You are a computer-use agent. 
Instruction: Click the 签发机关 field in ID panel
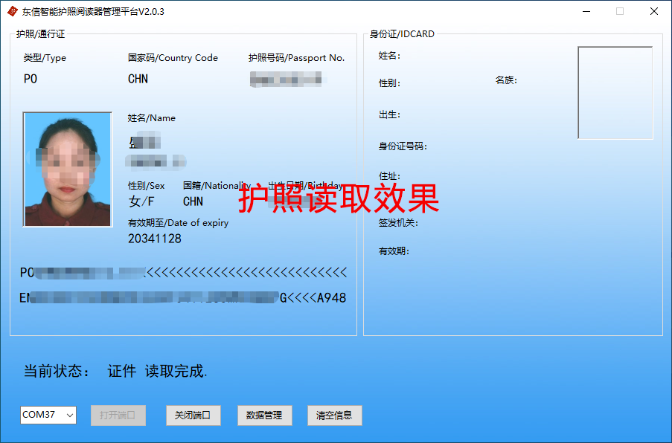[398, 222]
